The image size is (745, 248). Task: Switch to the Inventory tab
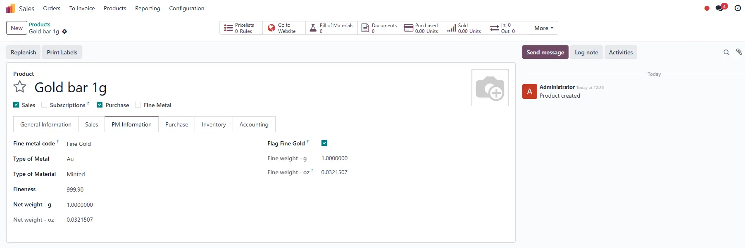pos(214,124)
